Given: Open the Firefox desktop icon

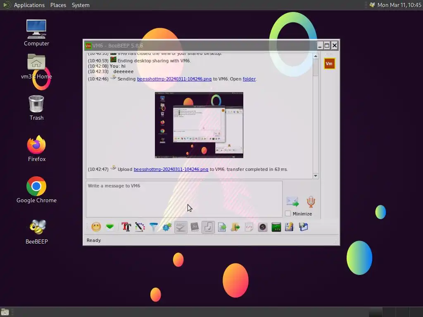Looking at the screenshot, I should (36, 149).
